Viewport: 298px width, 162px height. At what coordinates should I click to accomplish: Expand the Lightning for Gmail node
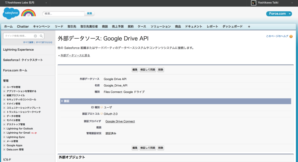4,133
